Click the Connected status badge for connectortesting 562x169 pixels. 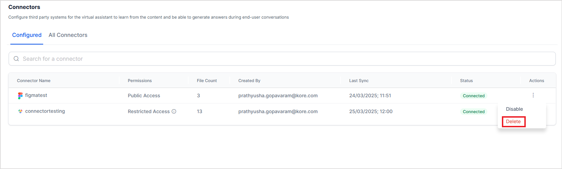coord(474,112)
